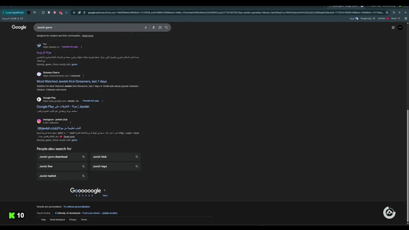Open Most Watched Jawlah Kick Streamers result
The height and width of the screenshot is (230, 409).
click(72, 81)
